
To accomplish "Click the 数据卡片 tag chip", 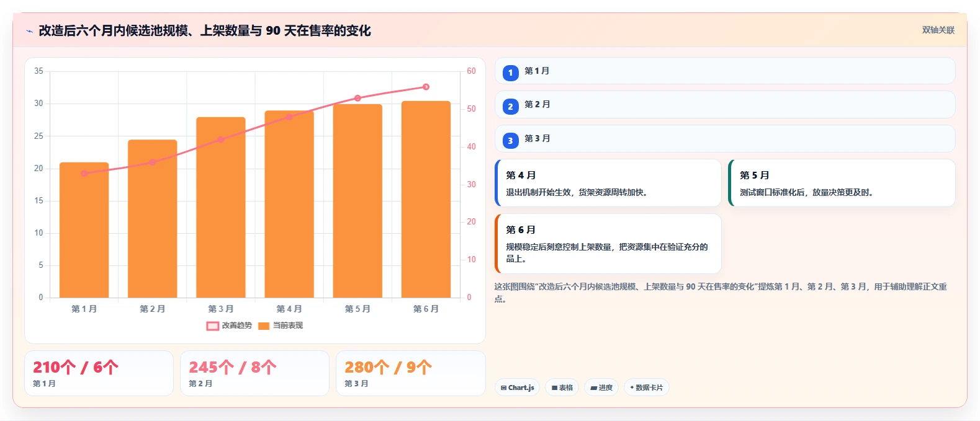I will point(646,388).
